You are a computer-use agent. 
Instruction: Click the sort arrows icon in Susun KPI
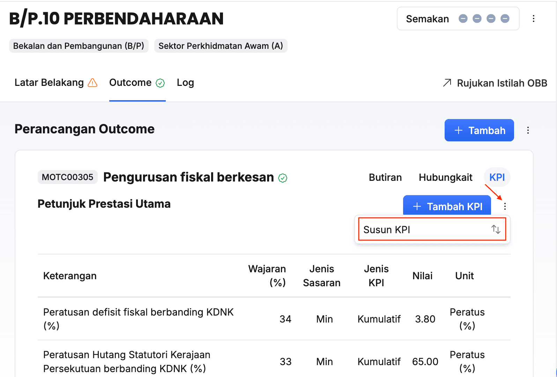[496, 229]
